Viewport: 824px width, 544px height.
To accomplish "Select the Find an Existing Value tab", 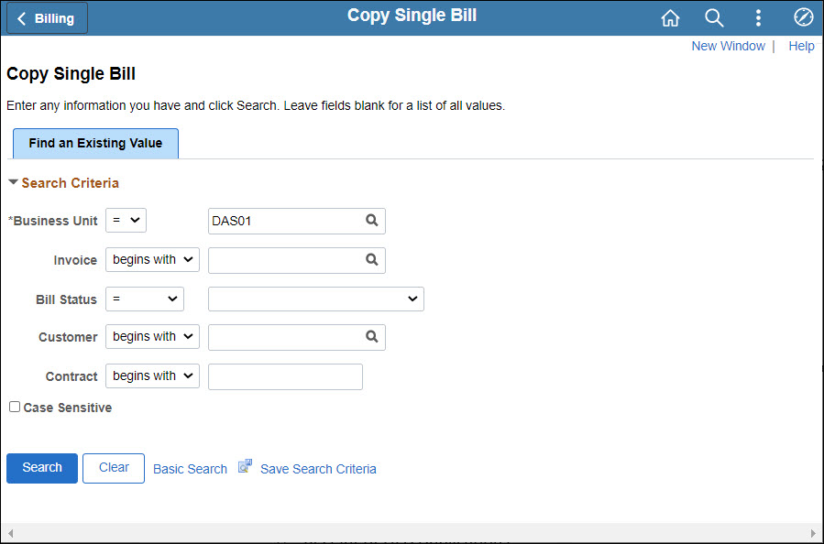I will point(95,144).
